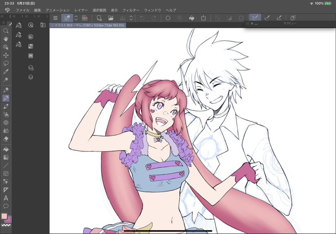Image resolution: width=336 pixels, height=234 pixels.
Task: Select the Airbrush tool
Action: (x=6, y=114)
